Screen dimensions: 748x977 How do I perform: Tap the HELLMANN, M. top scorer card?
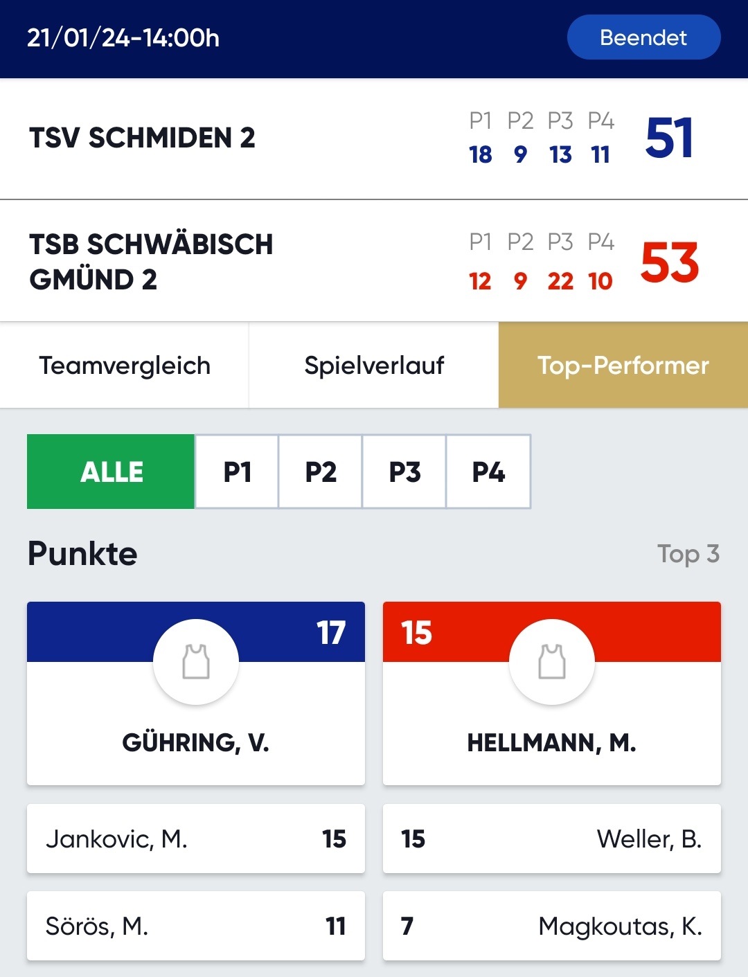(x=552, y=693)
